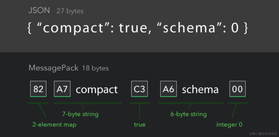The height and width of the screenshot is (137, 279).
Task: Click the 82 byte box
Action: [x=38, y=89]
